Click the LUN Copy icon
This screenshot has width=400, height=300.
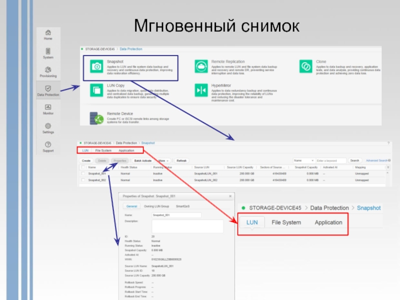tap(96, 90)
